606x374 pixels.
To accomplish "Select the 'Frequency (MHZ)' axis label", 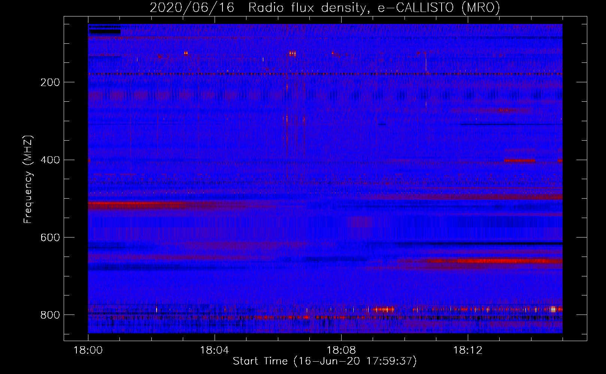I will 28,179.
